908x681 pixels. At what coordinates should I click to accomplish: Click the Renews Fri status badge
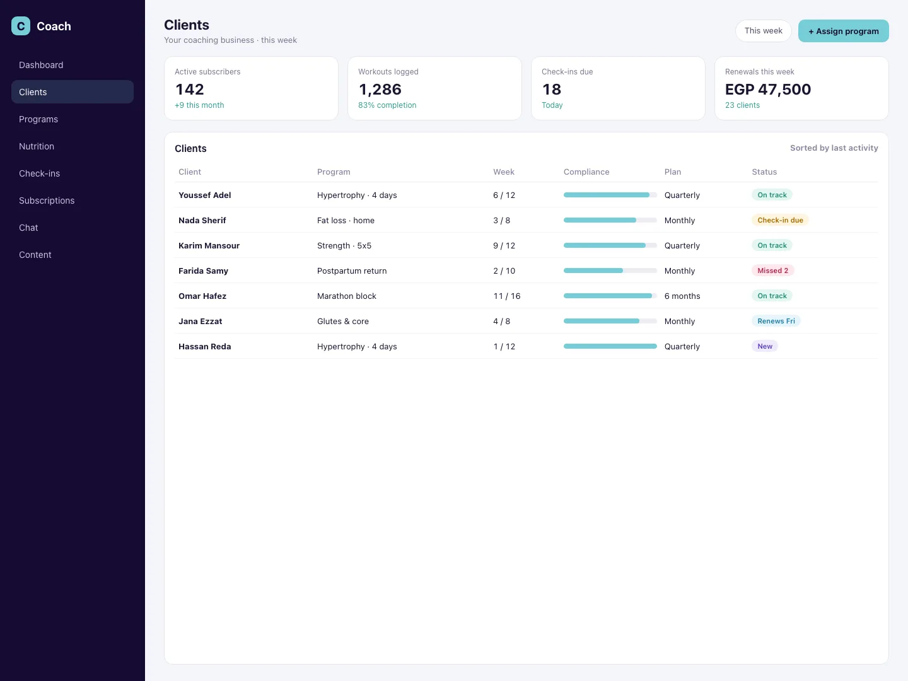[x=776, y=321]
